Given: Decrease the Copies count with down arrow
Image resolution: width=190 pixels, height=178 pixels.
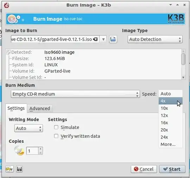Looking at the screenshot, I should (40, 153).
